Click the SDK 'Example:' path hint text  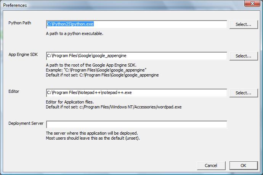[x=96, y=70]
